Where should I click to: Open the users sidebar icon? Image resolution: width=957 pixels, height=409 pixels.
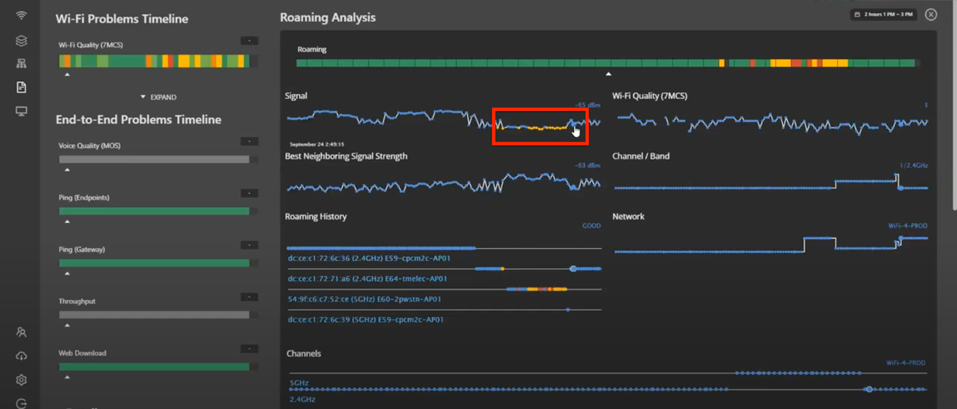pos(22,332)
